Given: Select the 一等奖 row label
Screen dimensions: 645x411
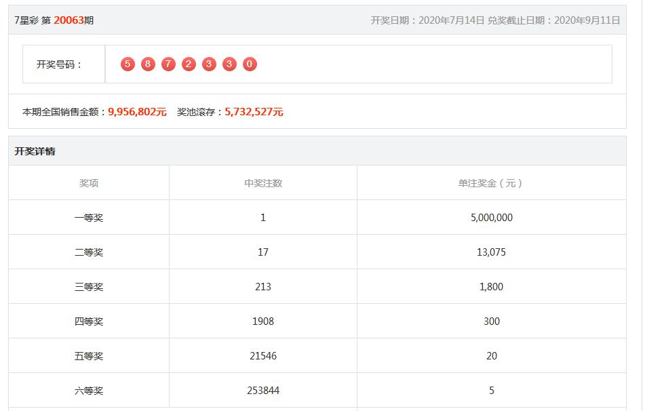Looking at the screenshot, I should (x=89, y=218).
